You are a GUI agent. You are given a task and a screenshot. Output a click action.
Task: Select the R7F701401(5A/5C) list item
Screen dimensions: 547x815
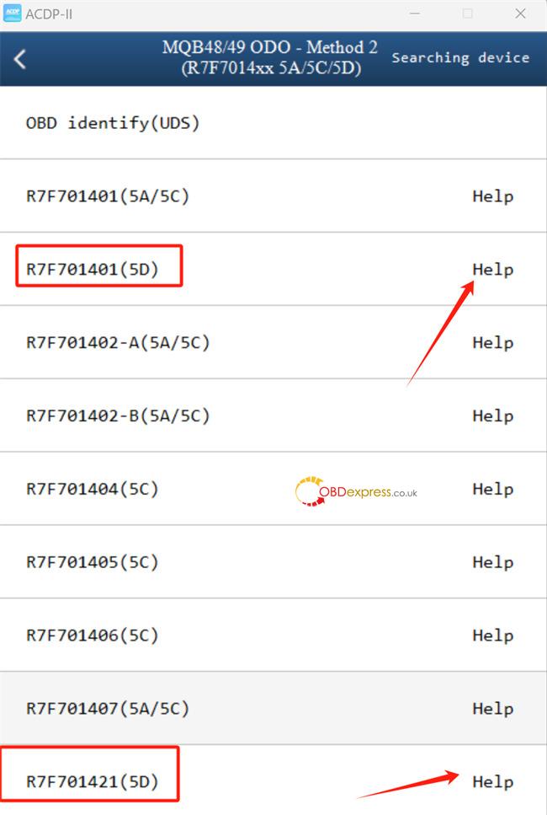tap(273, 196)
